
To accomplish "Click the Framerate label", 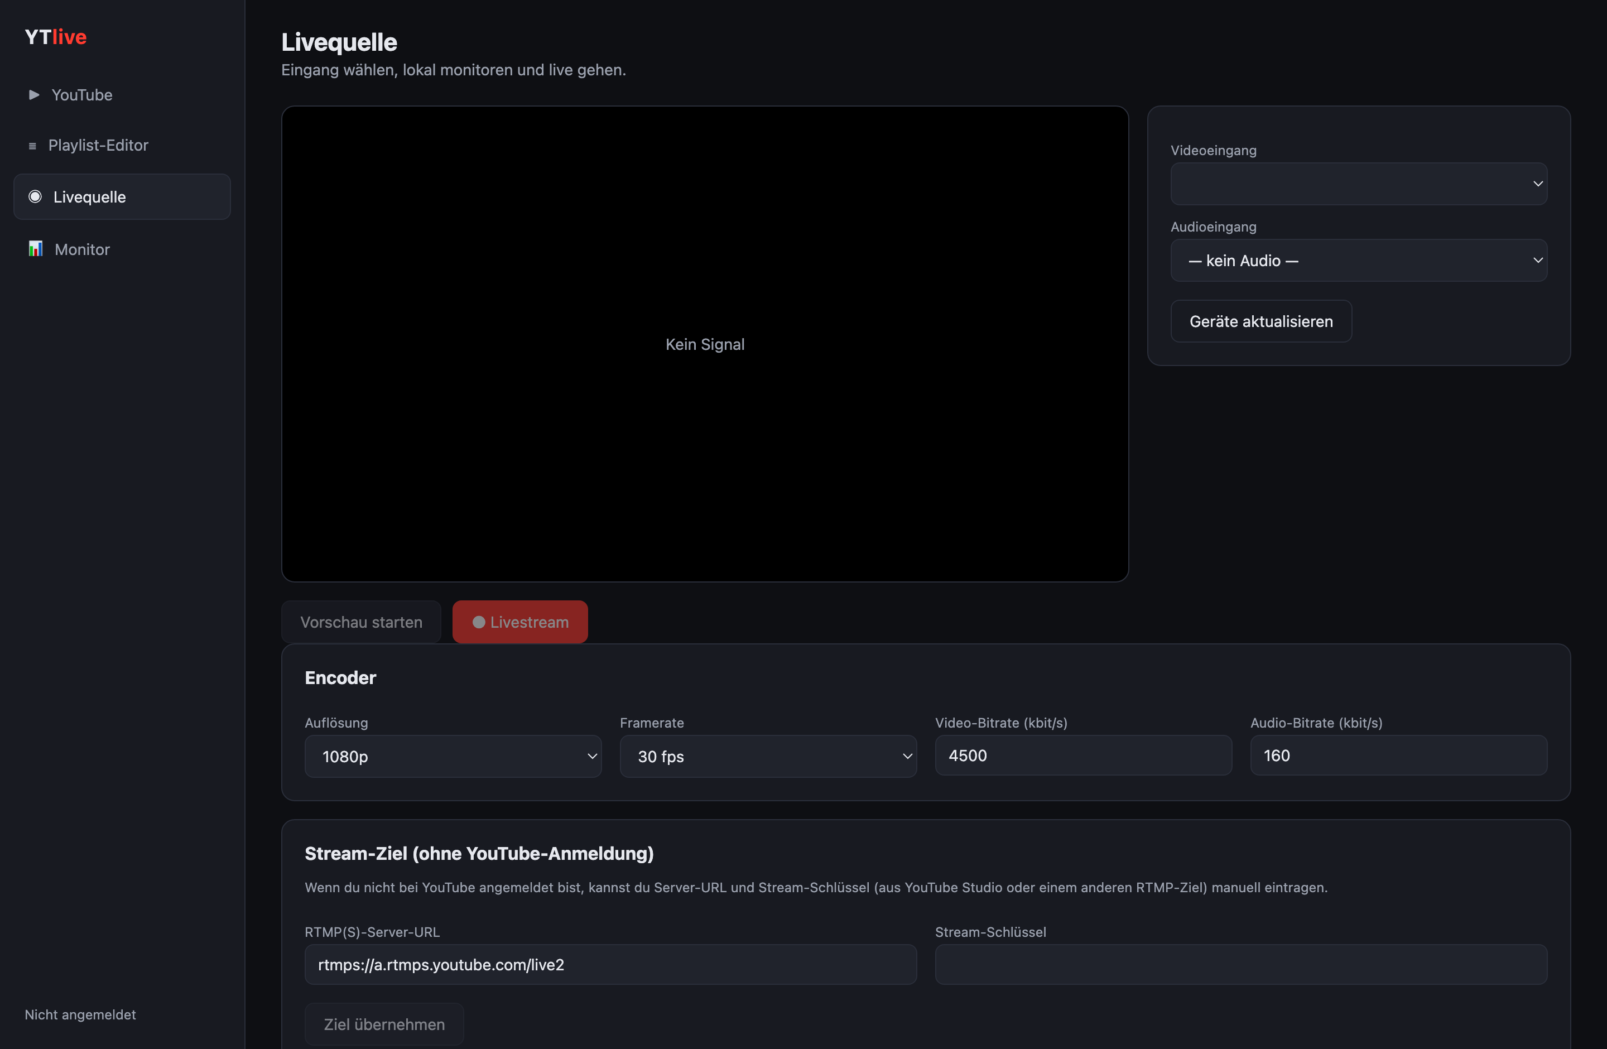I will (x=652, y=723).
